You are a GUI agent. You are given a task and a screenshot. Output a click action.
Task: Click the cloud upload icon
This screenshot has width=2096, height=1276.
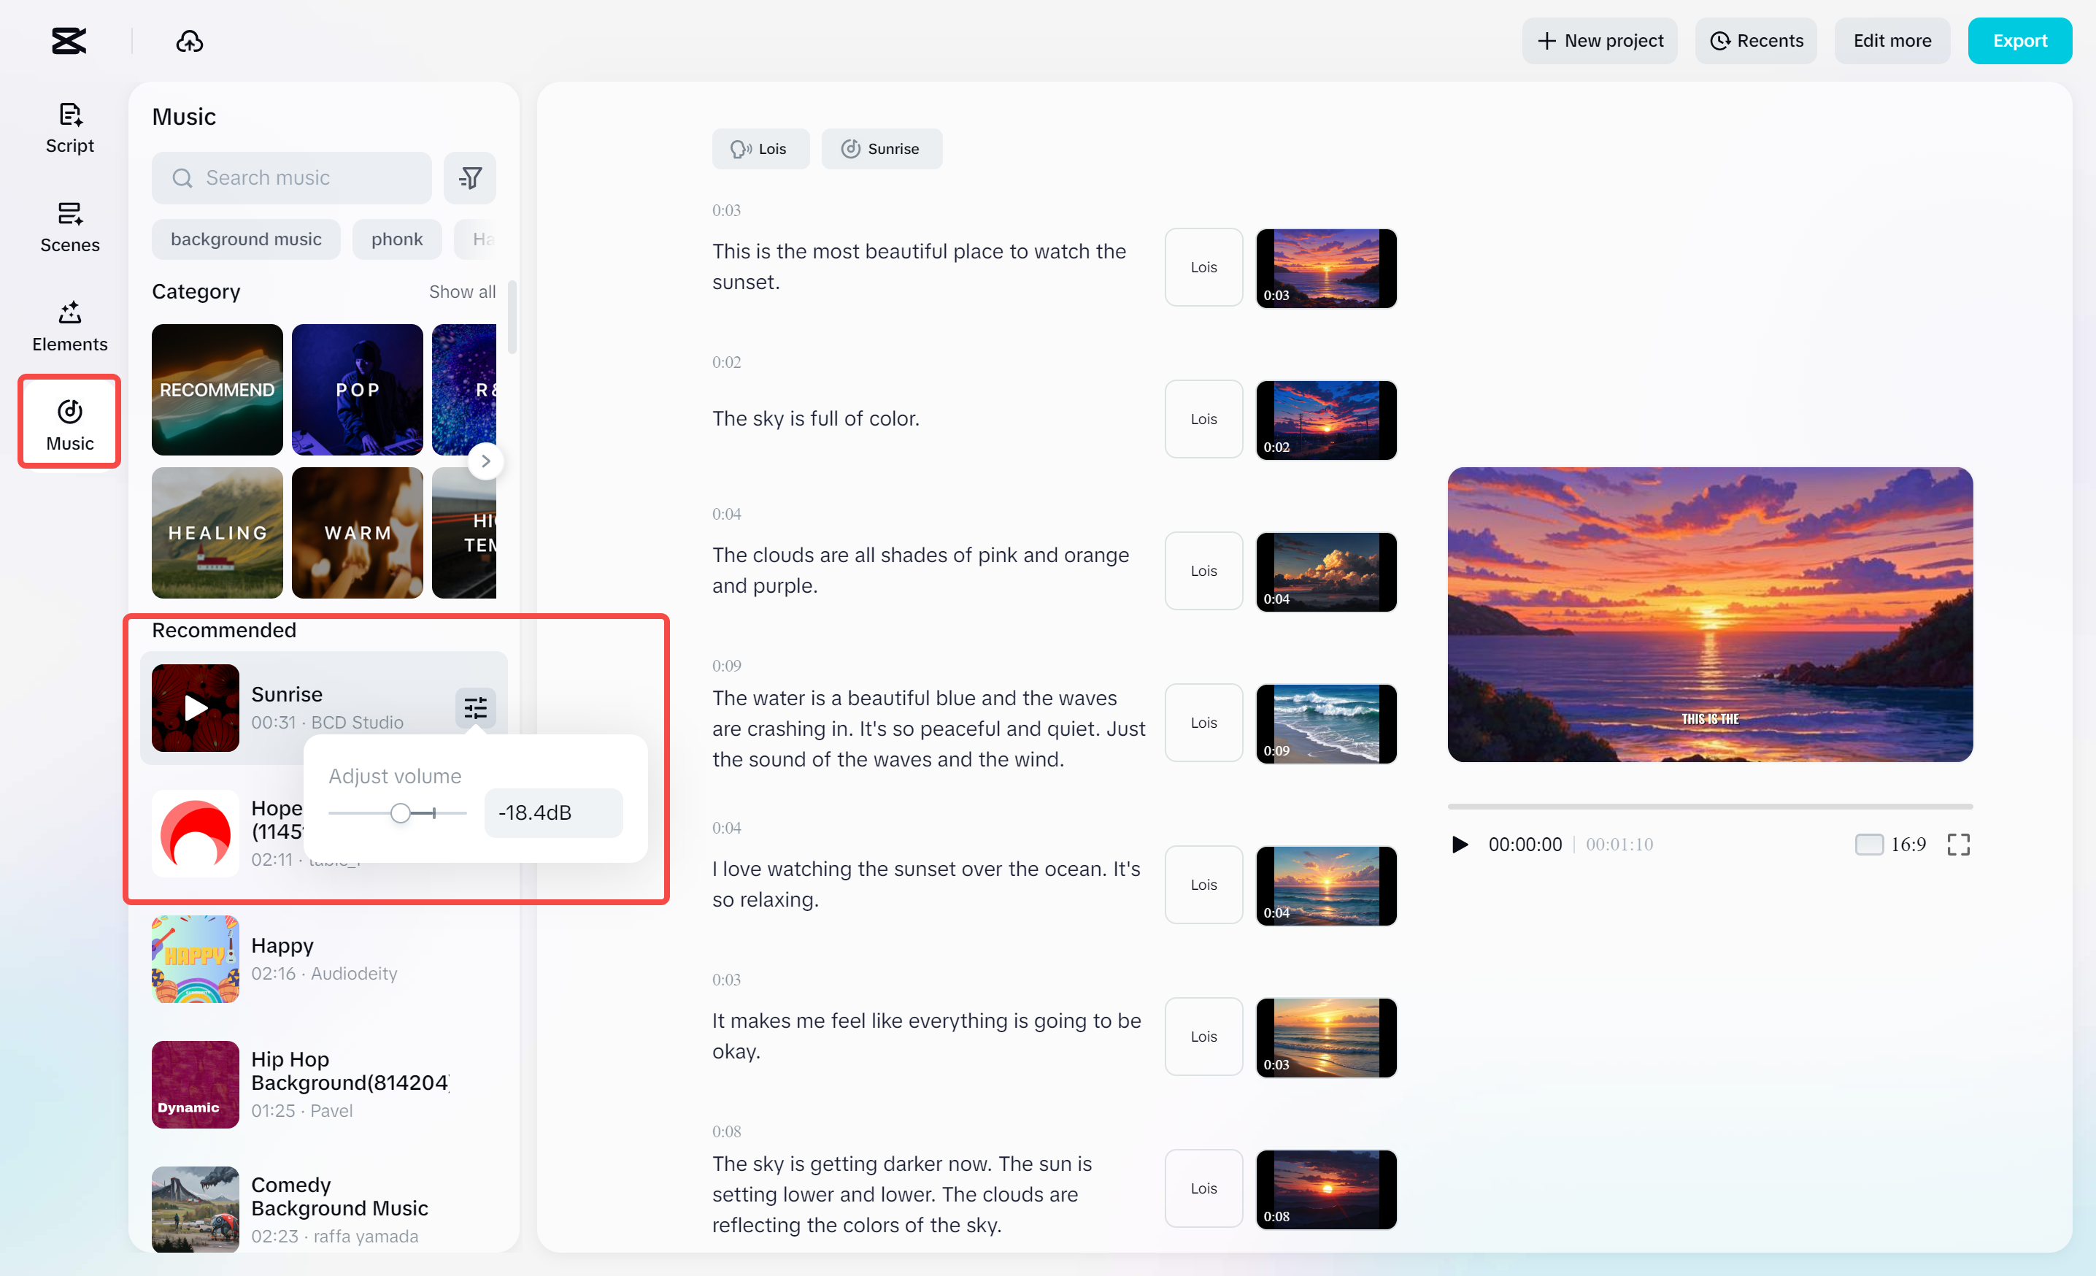(x=190, y=40)
